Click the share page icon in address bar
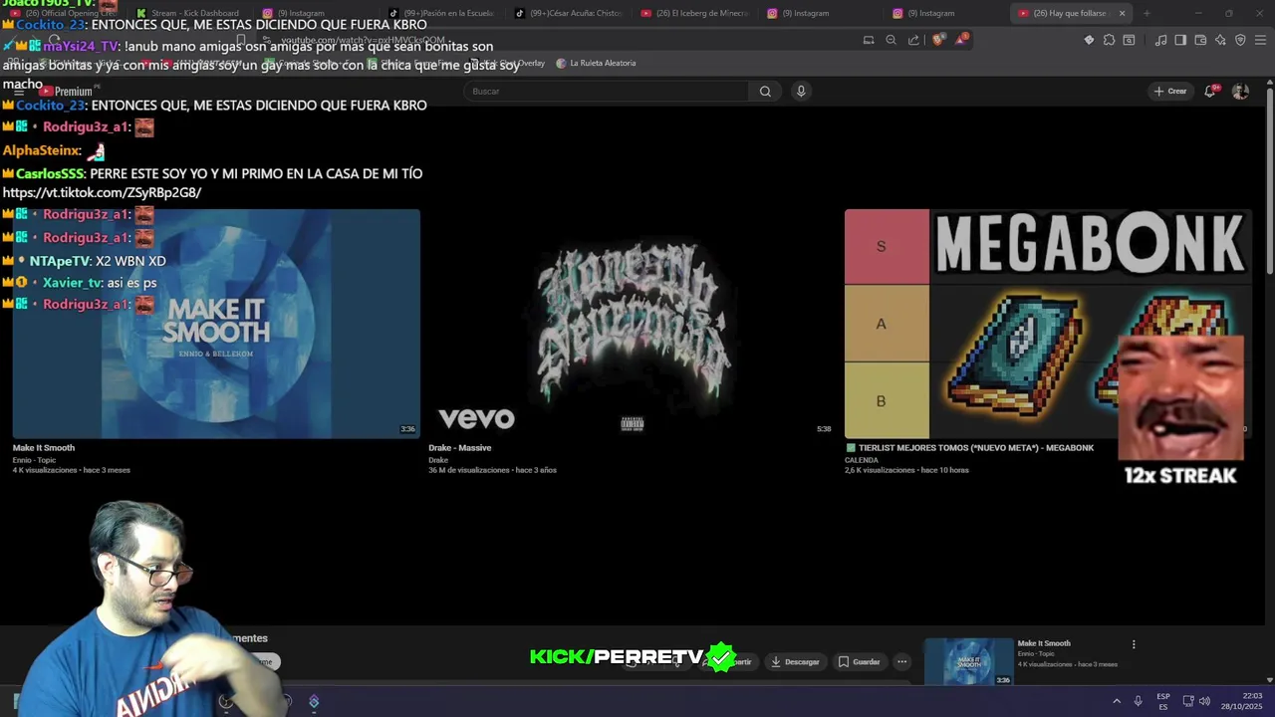This screenshot has height=717, width=1275. 913,40
